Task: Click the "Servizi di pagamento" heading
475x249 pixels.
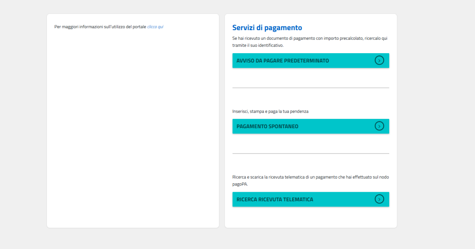Action: pos(267,28)
